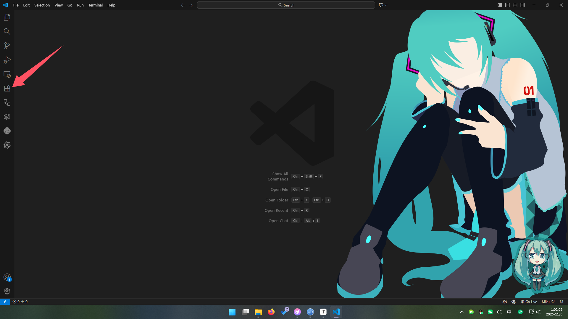The height and width of the screenshot is (319, 568).
Task: Toggle the Primary Side Bar visibility
Action: coord(507,5)
